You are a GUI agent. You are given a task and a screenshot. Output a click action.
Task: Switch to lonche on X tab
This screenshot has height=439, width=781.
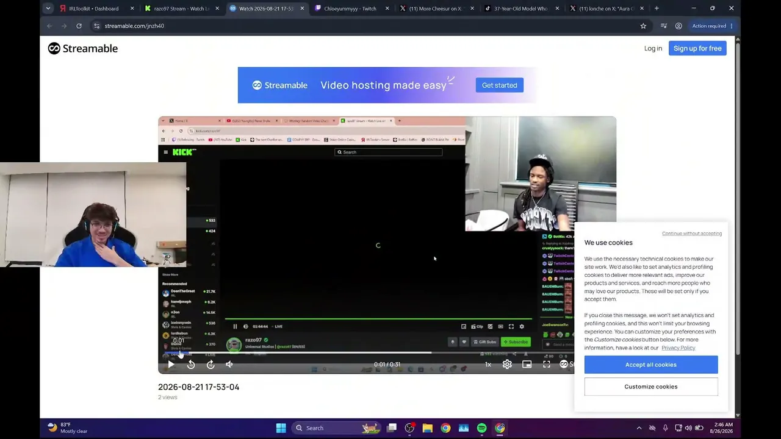pyautogui.click(x=605, y=9)
